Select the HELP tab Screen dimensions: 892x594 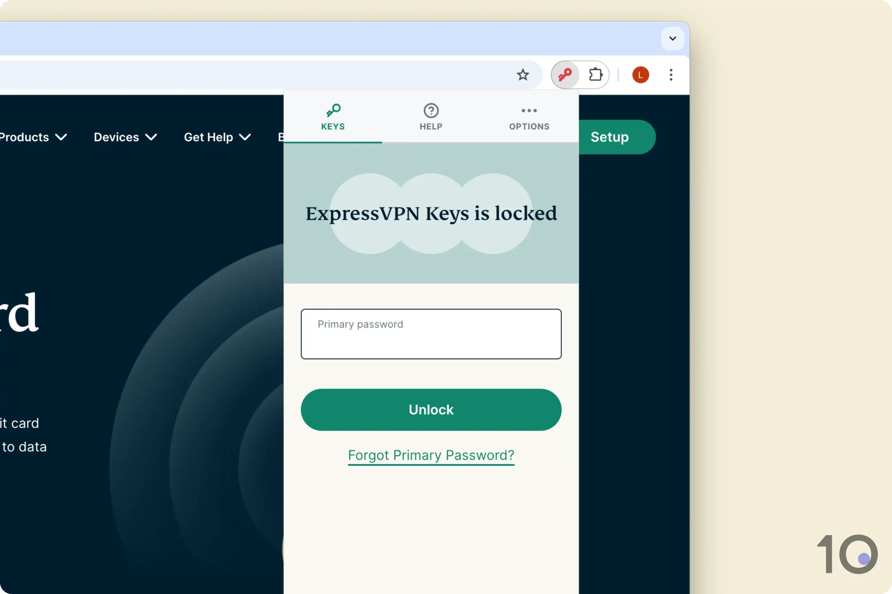coord(431,116)
